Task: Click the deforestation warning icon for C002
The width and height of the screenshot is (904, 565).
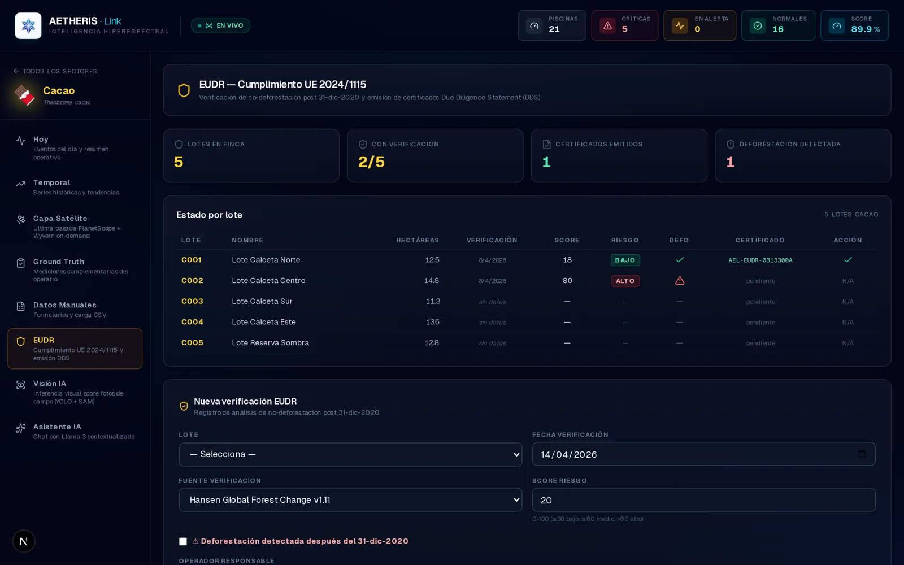Action: (x=680, y=281)
